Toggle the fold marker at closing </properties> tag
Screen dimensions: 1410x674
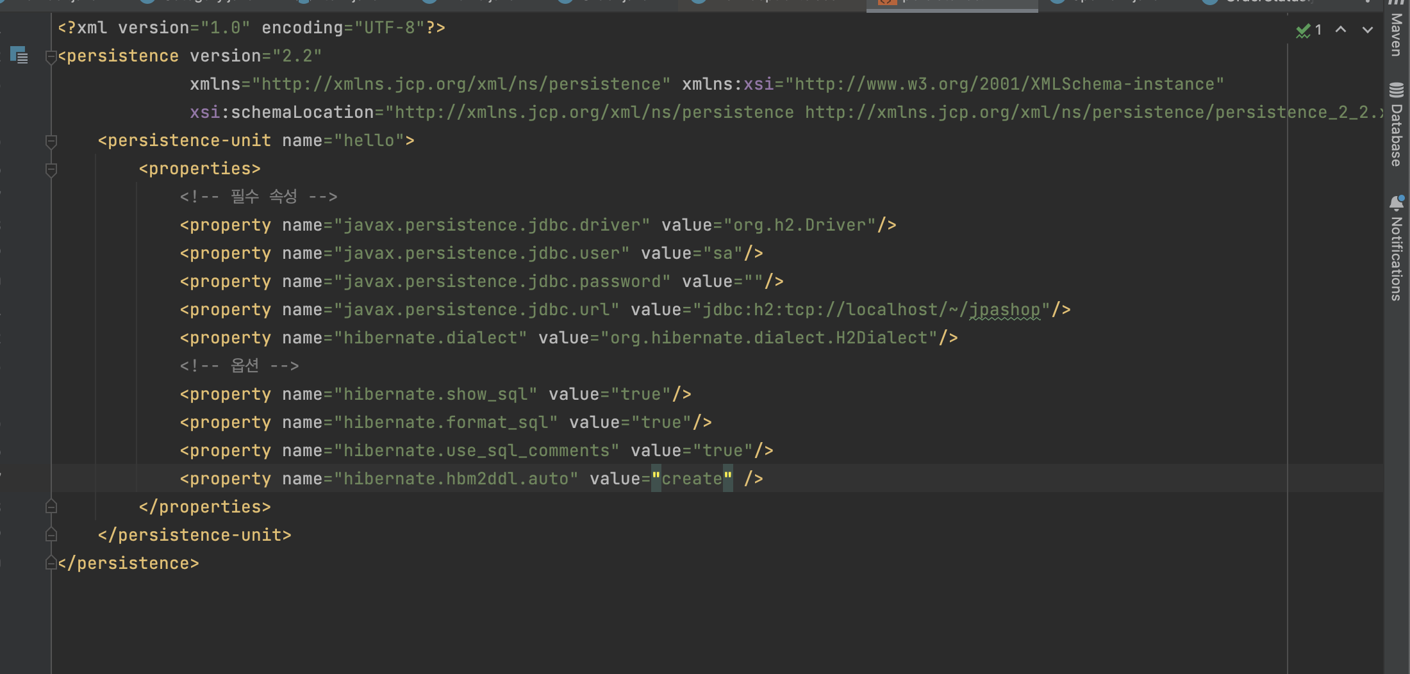click(51, 507)
